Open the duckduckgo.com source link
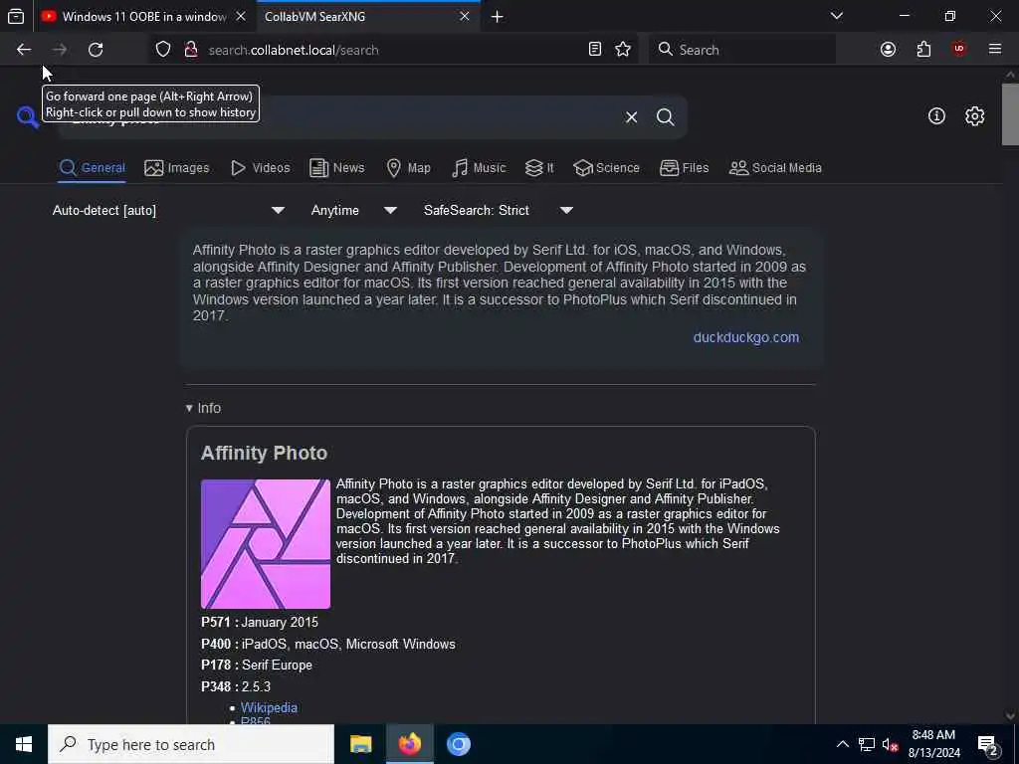This screenshot has width=1019, height=764. click(746, 337)
